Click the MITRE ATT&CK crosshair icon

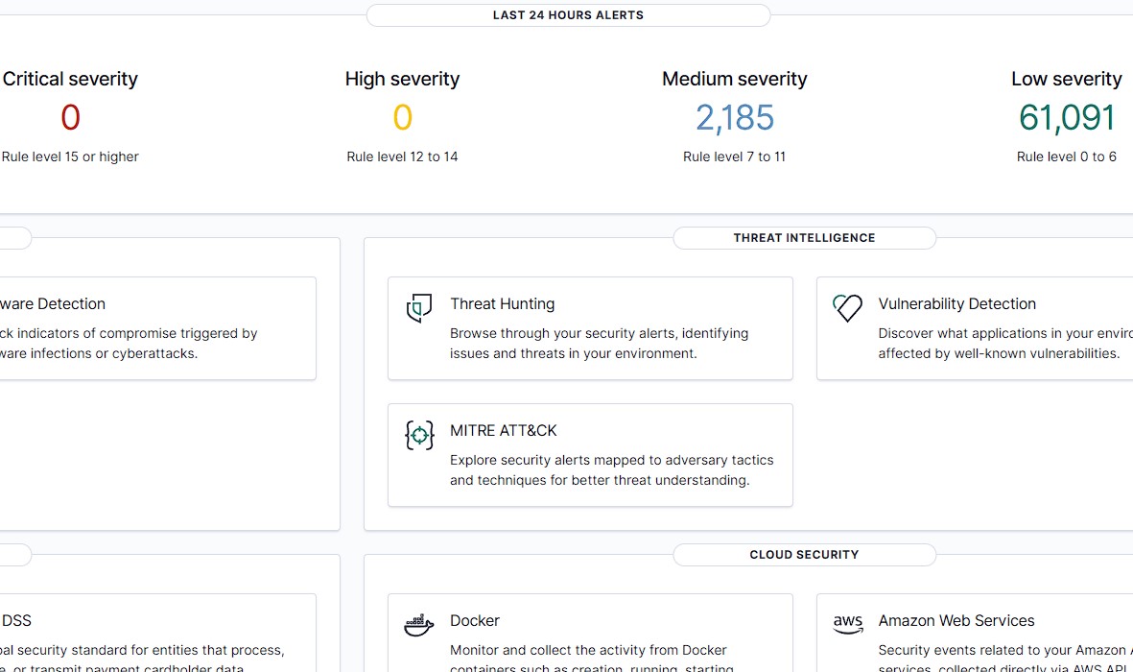(x=419, y=435)
